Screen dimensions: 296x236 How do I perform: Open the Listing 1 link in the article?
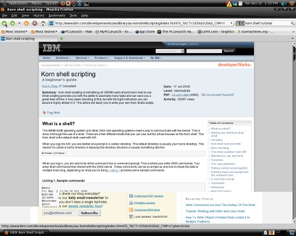114,171
